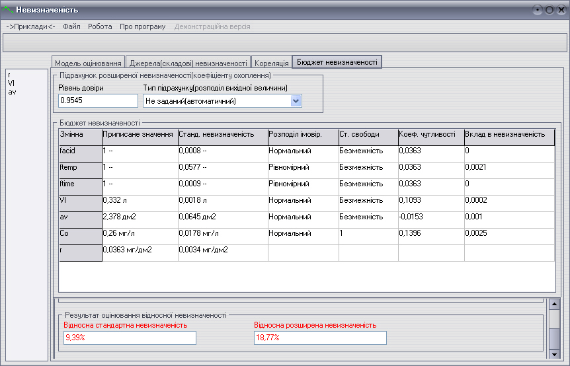Click the 0,0034 мг/дм2 cell
570x366 pixels.
(x=223, y=253)
